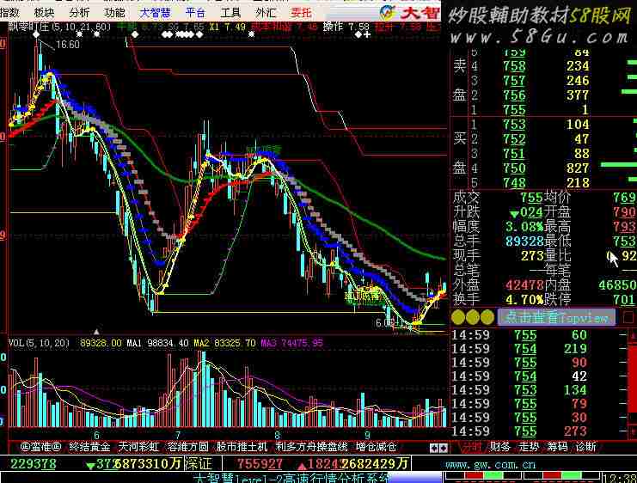Select the 股市推土机 indicator tab
This screenshot has width=637, height=483.
pos(242,447)
